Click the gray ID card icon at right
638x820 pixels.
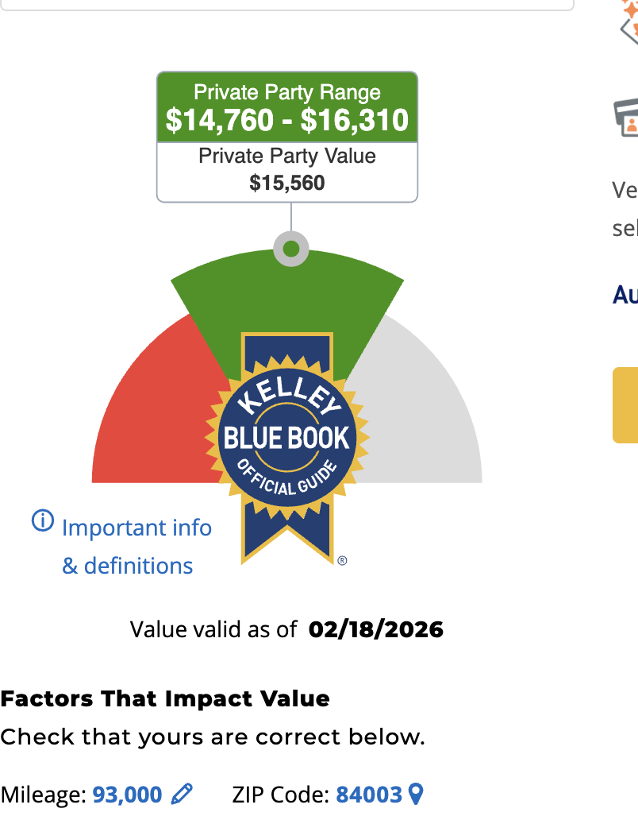[627, 118]
